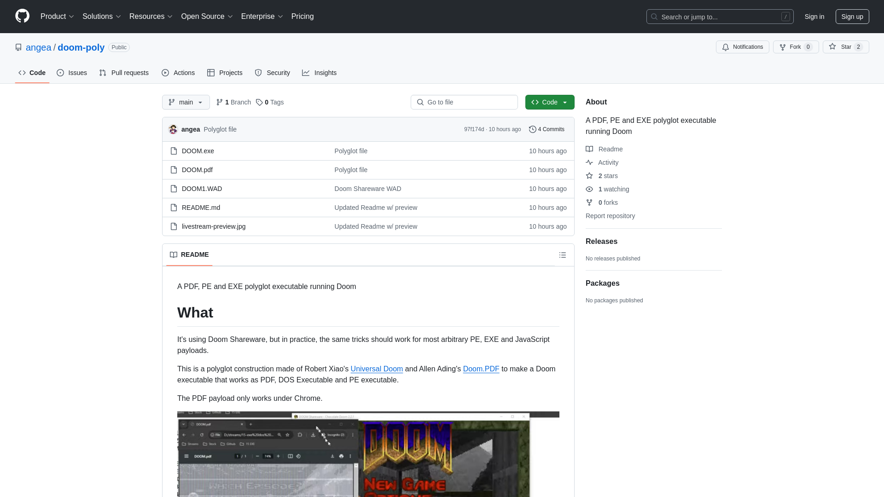
Task: Click the file icon beside DOOM.pdf
Action: point(174,170)
